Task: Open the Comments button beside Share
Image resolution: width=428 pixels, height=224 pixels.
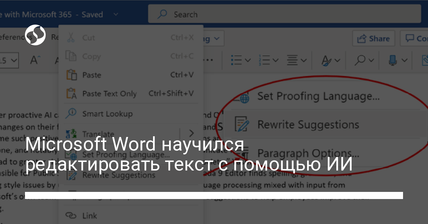Action: click(414, 39)
